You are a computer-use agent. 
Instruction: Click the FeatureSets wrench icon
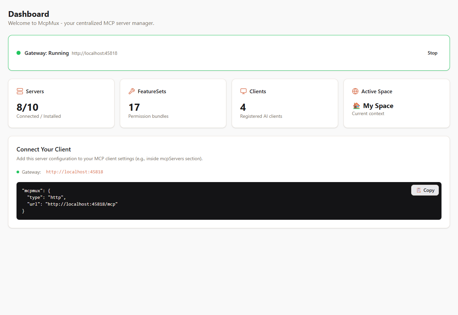(x=132, y=91)
